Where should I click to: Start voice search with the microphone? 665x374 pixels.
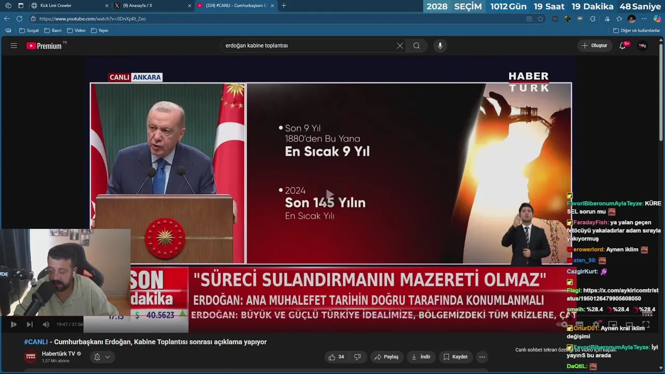[440, 46]
